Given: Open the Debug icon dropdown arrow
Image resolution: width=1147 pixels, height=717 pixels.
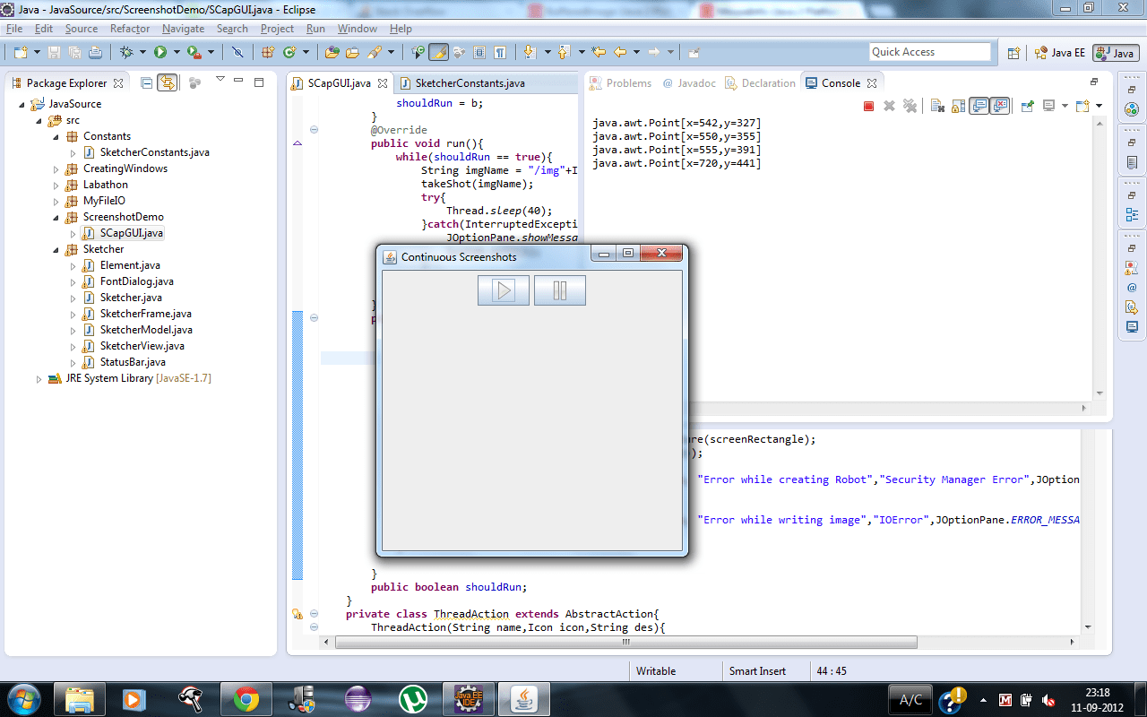Looking at the screenshot, I should pyautogui.click(x=142, y=52).
